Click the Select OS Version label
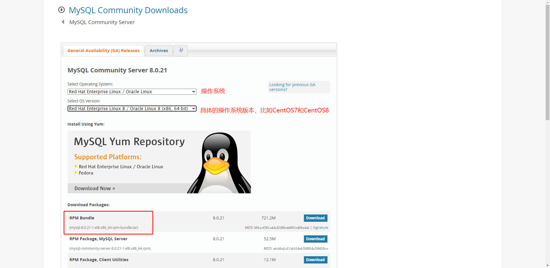Viewport: 550px width, 268px height. 84,101
